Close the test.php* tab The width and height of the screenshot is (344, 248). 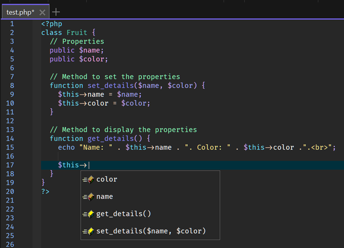42,12
